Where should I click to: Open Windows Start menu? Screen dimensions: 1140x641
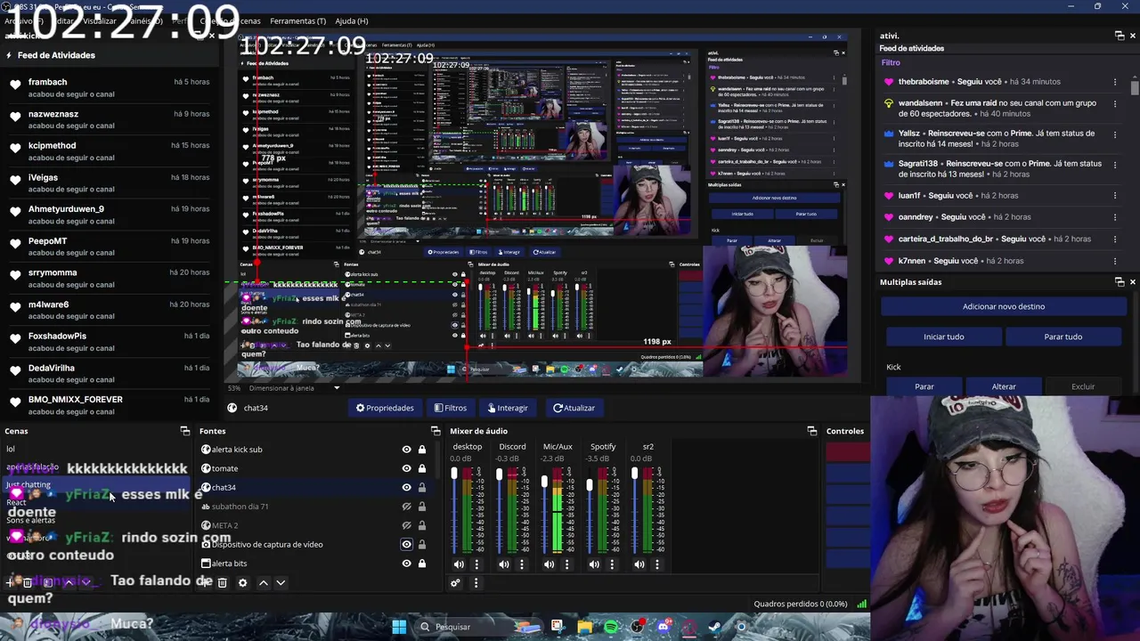coord(399,627)
